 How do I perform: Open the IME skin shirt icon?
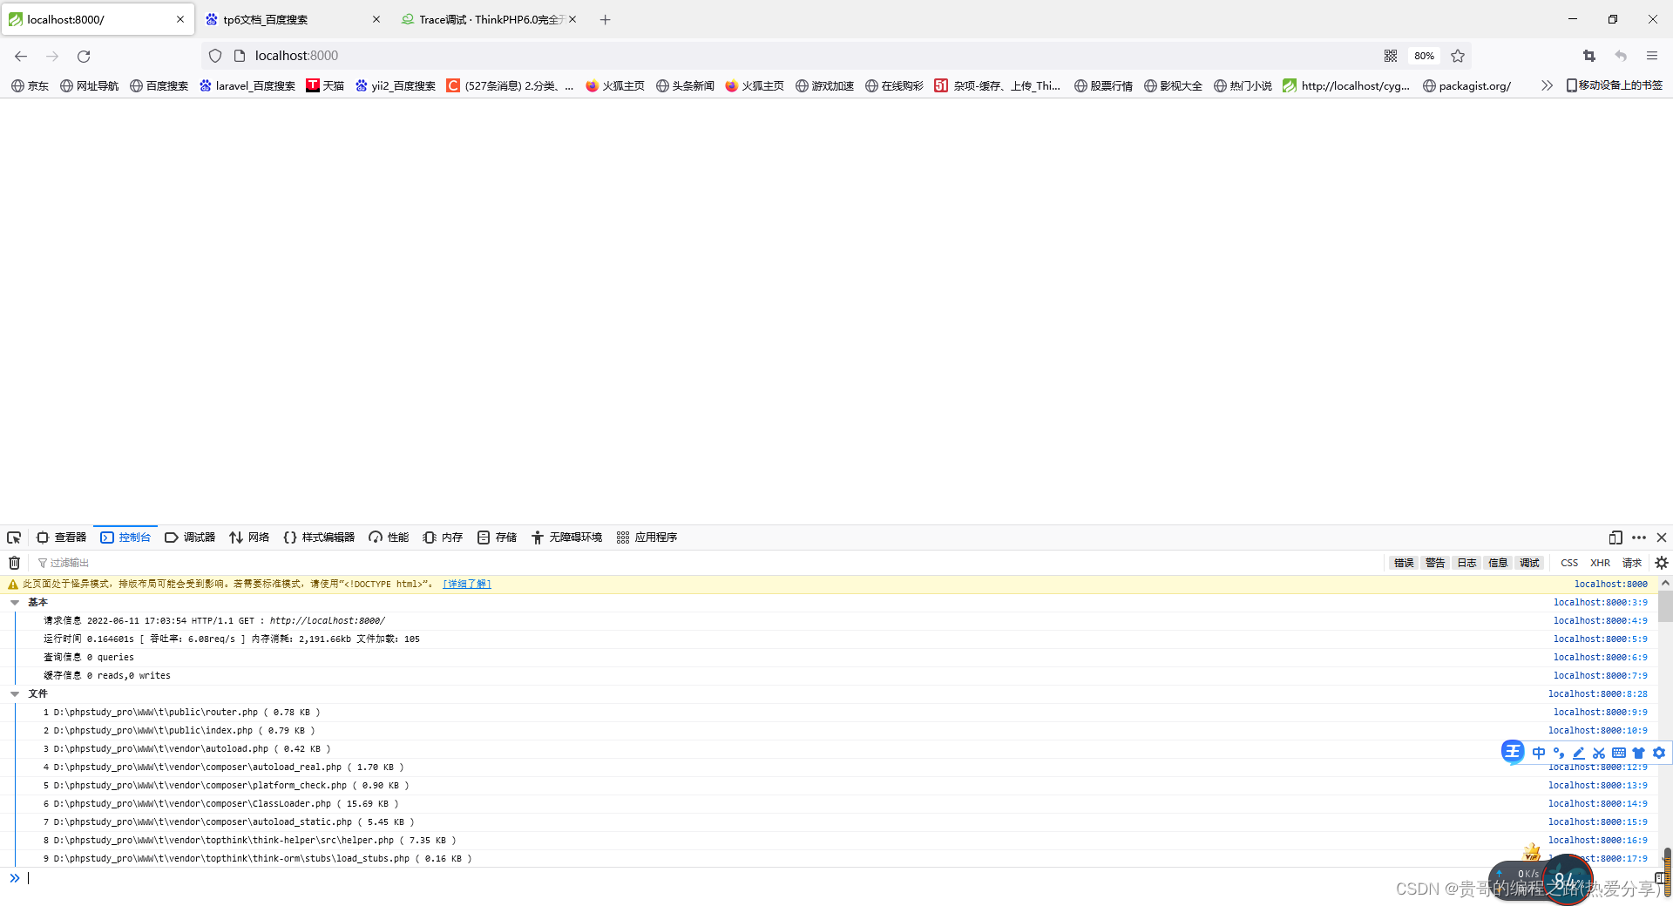pyautogui.click(x=1639, y=753)
